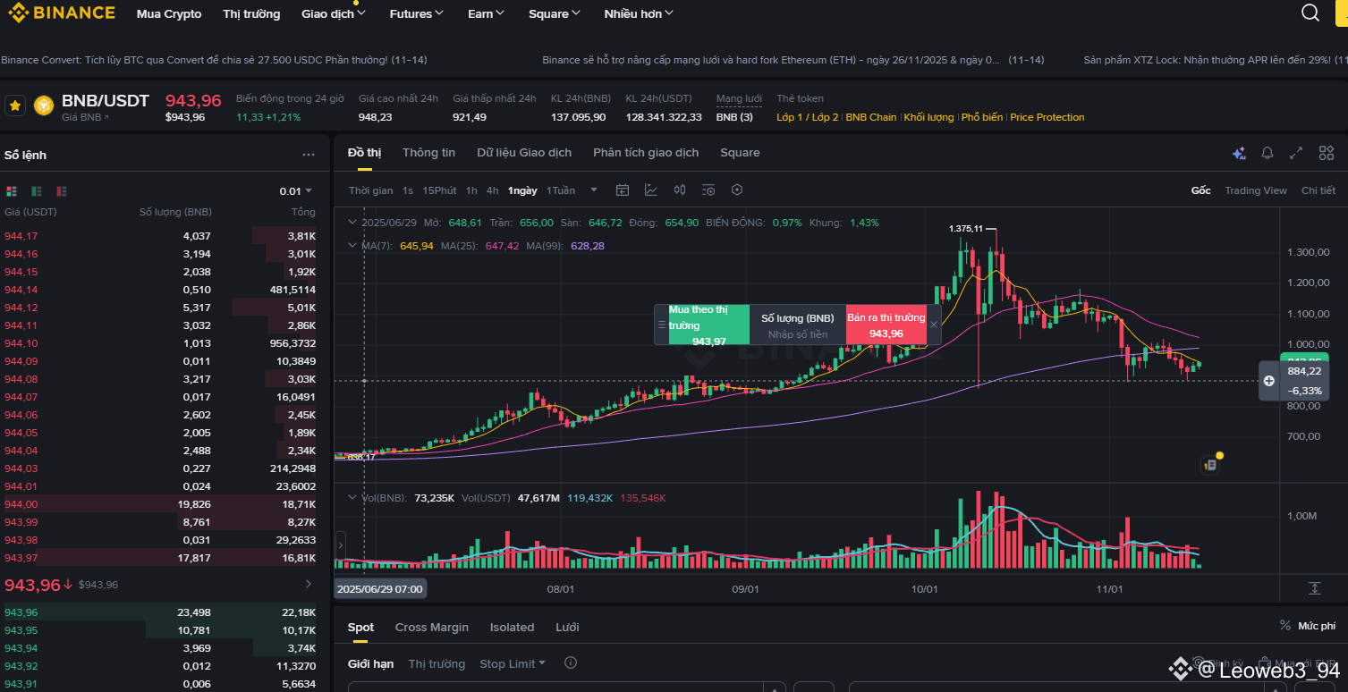Viewport: 1348px width, 692px height.
Task: Expand the Square header menu
Action: (x=554, y=13)
